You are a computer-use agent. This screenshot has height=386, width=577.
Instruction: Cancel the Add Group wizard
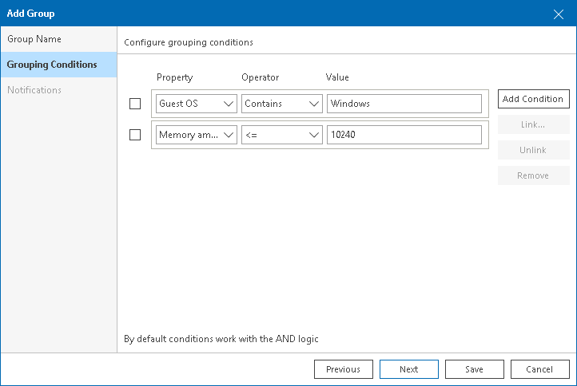pyautogui.click(x=539, y=369)
